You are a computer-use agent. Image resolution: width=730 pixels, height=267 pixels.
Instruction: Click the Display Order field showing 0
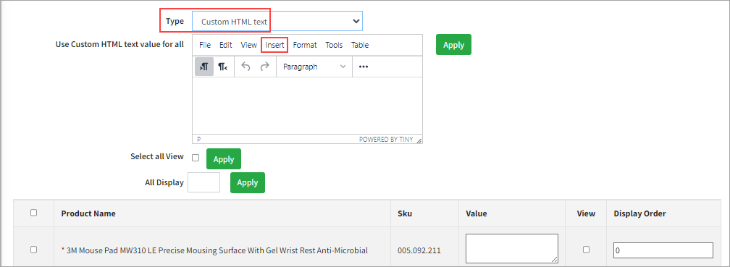click(663, 250)
